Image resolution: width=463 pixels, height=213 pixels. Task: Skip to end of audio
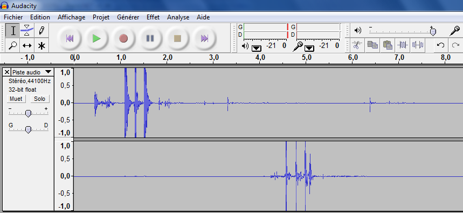(x=204, y=38)
